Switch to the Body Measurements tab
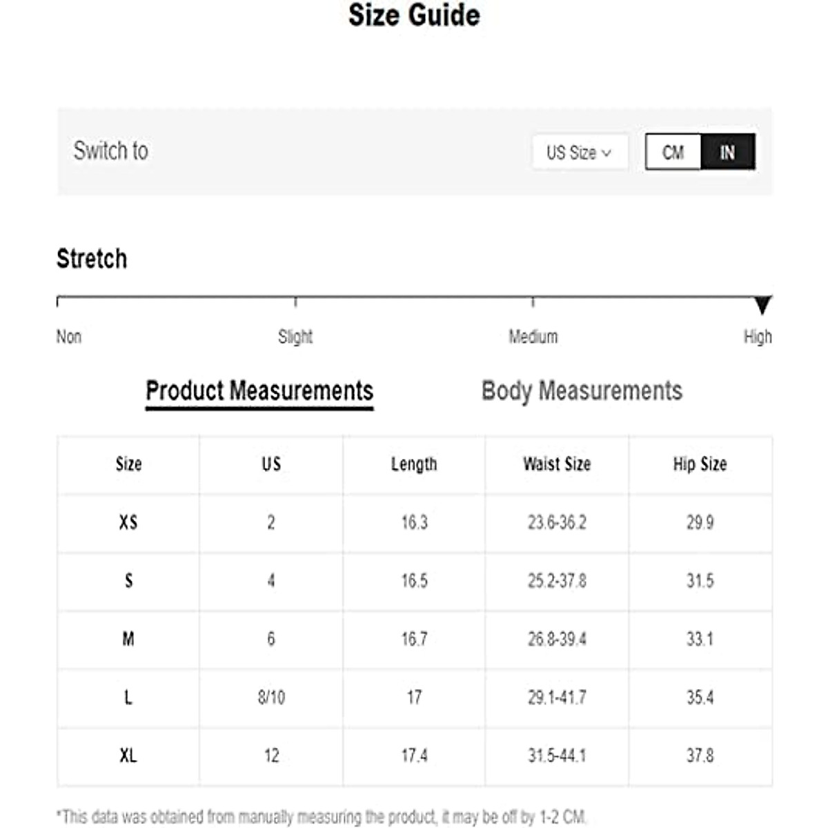Screen dimensions: 828x828 582,391
